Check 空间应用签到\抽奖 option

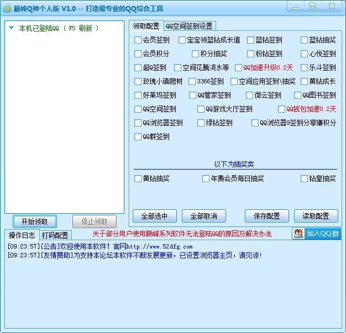[234, 81]
